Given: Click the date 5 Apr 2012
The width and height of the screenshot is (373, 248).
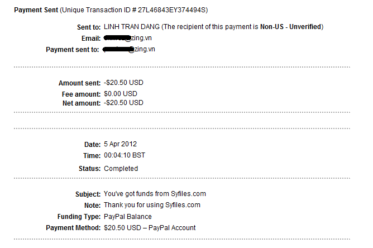Looking at the screenshot, I should coord(120,144).
